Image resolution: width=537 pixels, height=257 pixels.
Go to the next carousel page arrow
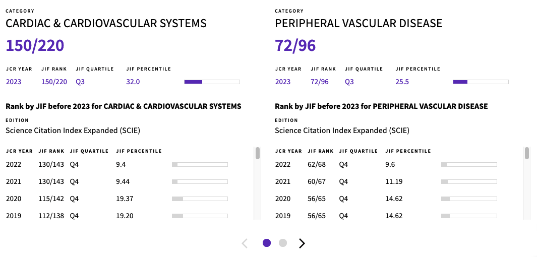tap(302, 243)
